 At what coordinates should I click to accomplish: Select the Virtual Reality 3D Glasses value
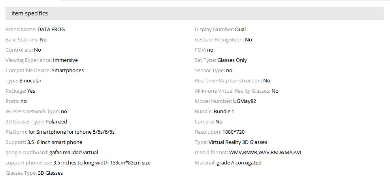point(238,142)
